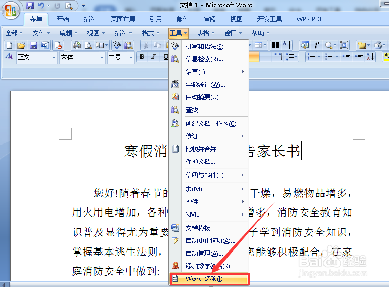Viewport: 389px width, 287px height.
Task: Switch to the 开发工具 ribbon tab
Action: pos(270,19)
